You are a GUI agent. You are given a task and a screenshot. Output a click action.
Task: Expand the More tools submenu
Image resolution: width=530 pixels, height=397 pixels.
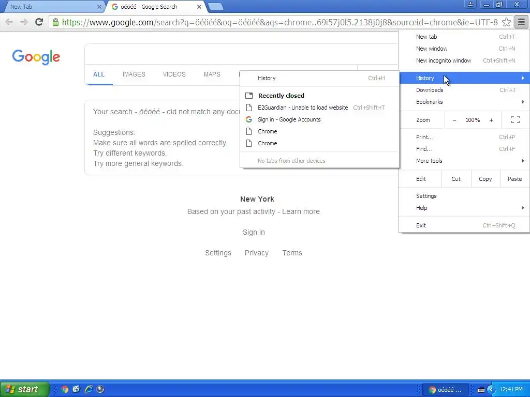pos(464,161)
